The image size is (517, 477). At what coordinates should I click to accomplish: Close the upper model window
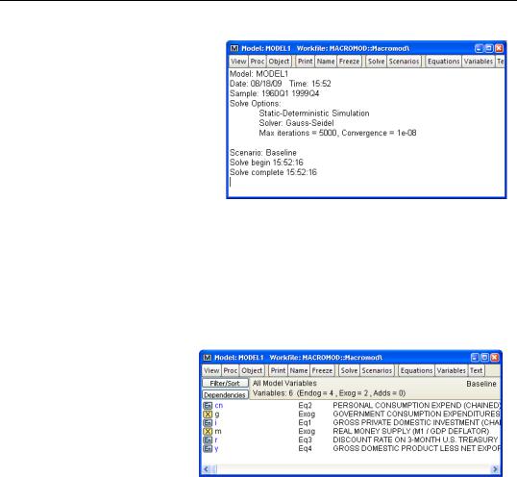(x=499, y=48)
